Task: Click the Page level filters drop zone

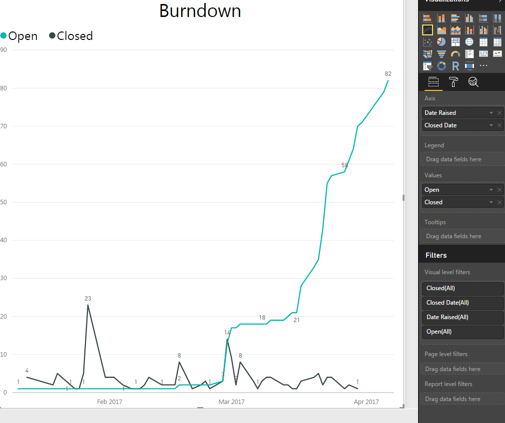Action: tap(463, 369)
